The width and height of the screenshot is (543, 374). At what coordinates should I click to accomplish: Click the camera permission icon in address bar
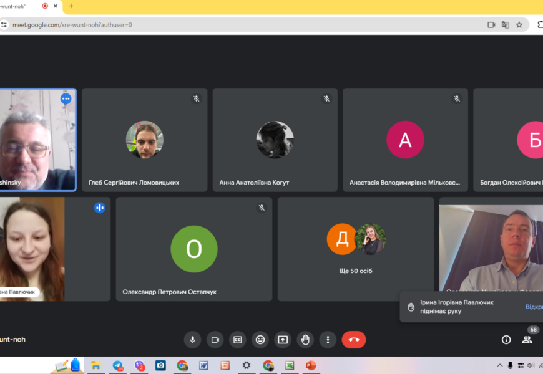(491, 25)
